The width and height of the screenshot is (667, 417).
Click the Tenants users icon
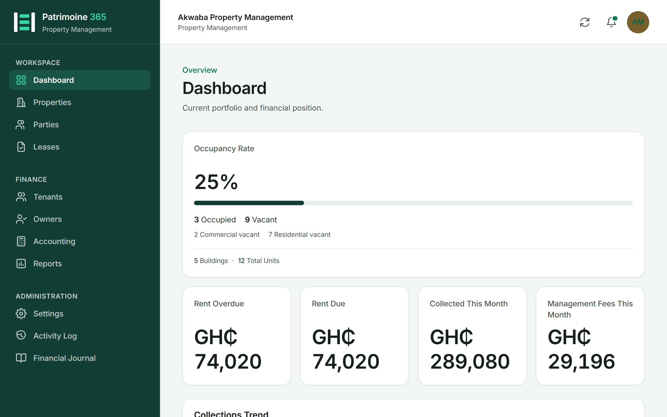[x=21, y=197]
